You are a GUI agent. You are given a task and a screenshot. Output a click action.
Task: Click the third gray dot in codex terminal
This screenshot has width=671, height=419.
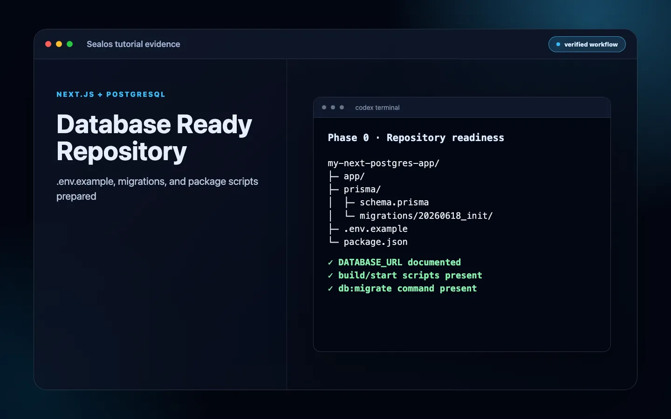click(342, 108)
